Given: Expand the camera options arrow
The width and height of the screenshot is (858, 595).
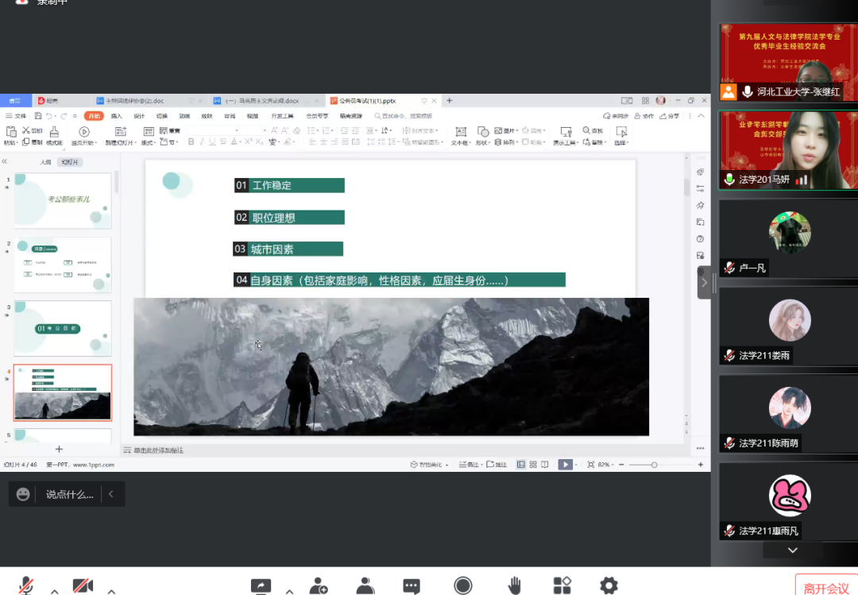Looking at the screenshot, I should click(111, 591).
